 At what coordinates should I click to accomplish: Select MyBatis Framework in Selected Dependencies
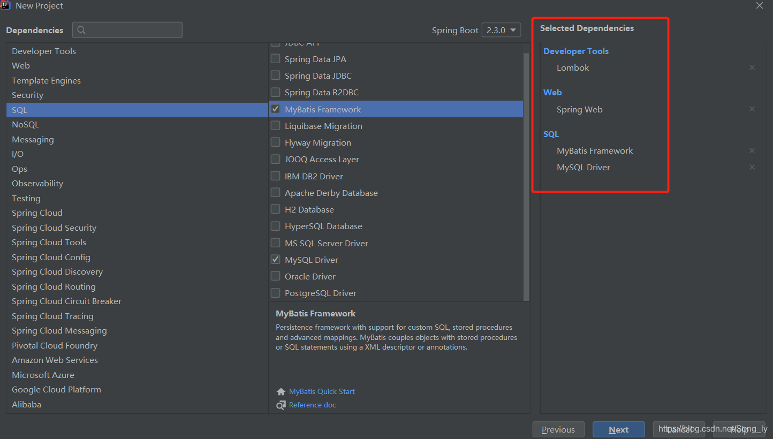[595, 150]
